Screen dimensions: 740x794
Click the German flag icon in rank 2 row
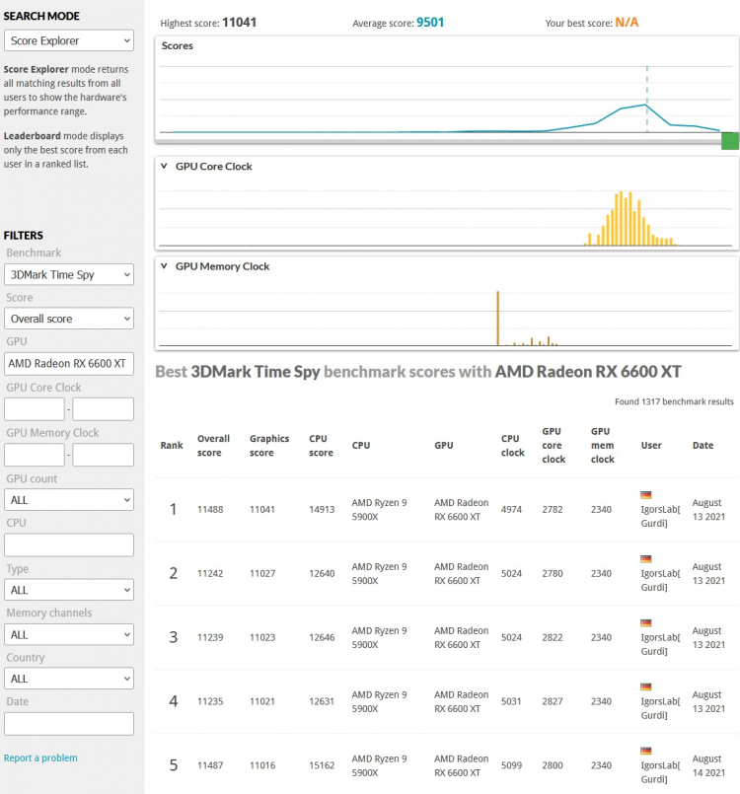[646, 559]
